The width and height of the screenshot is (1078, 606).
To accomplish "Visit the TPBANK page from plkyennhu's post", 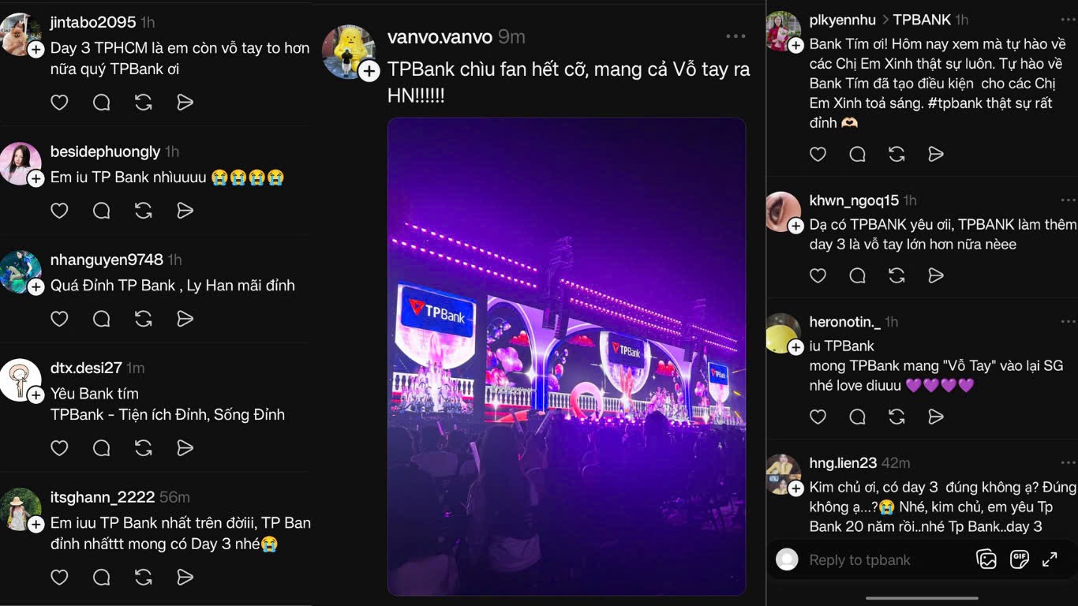I will 920,17.
